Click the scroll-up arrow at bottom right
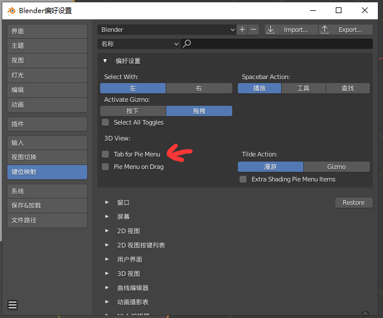383x318 pixels. point(365,313)
